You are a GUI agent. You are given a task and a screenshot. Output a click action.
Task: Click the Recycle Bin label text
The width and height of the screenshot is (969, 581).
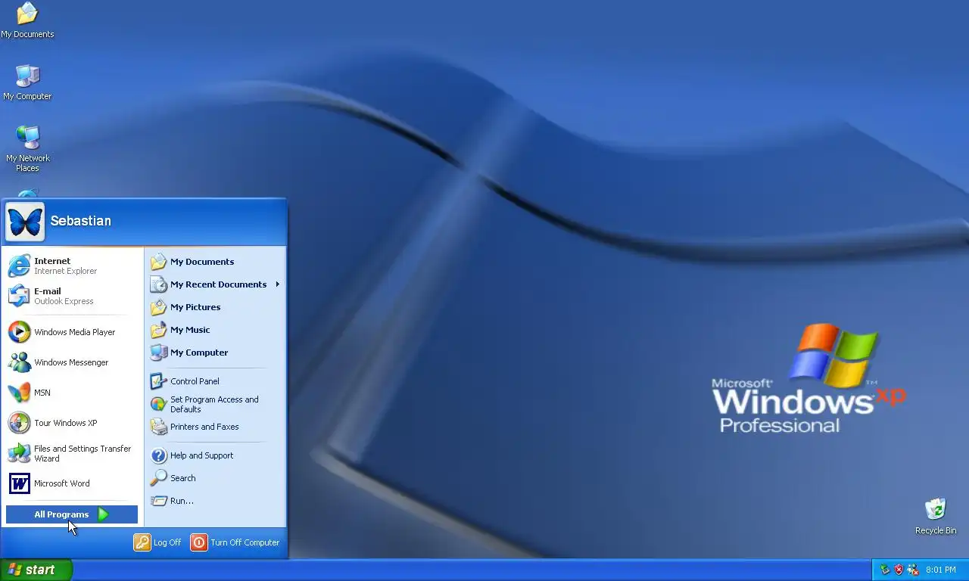coord(936,530)
